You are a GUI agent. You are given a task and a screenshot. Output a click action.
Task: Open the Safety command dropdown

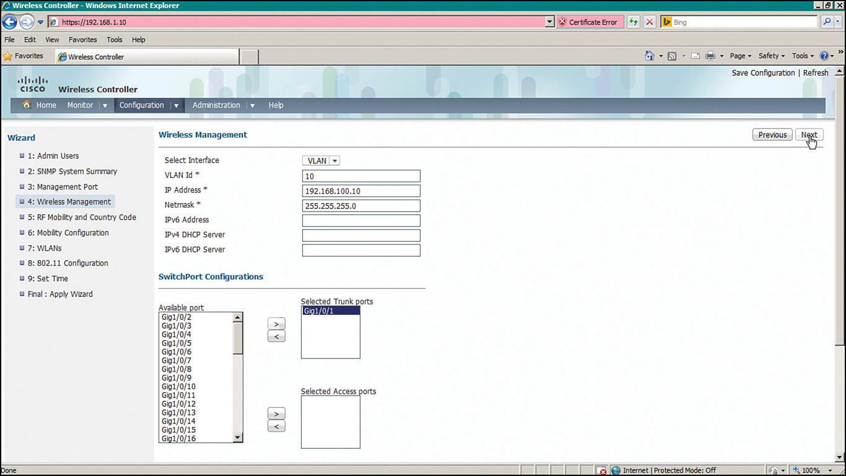772,56
